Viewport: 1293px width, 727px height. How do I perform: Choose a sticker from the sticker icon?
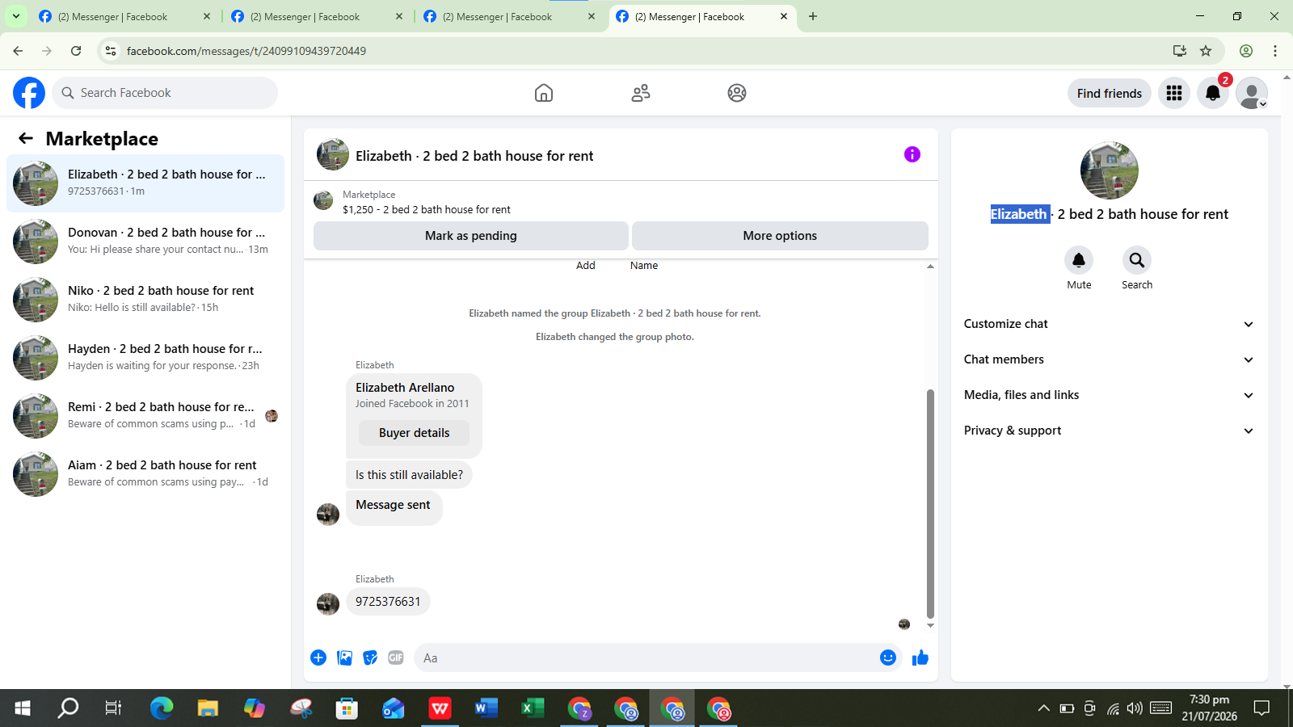click(x=370, y=658)
